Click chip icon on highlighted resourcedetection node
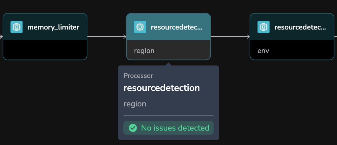Image resolution: width=337 pixels, height=145 pixels. tap(140, 27)
